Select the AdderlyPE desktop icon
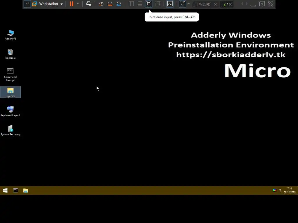Screen dimensions: 298x223 click(x=10, y=35)
